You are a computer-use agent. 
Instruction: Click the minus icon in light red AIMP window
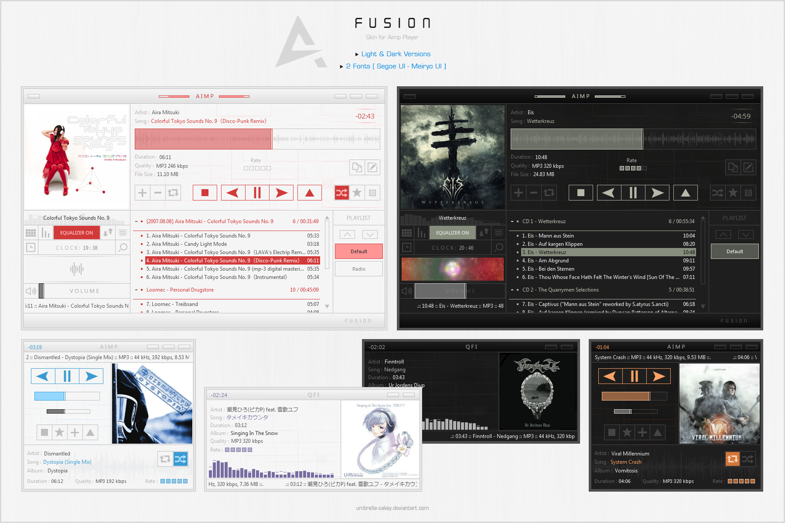tap(158, 193)
